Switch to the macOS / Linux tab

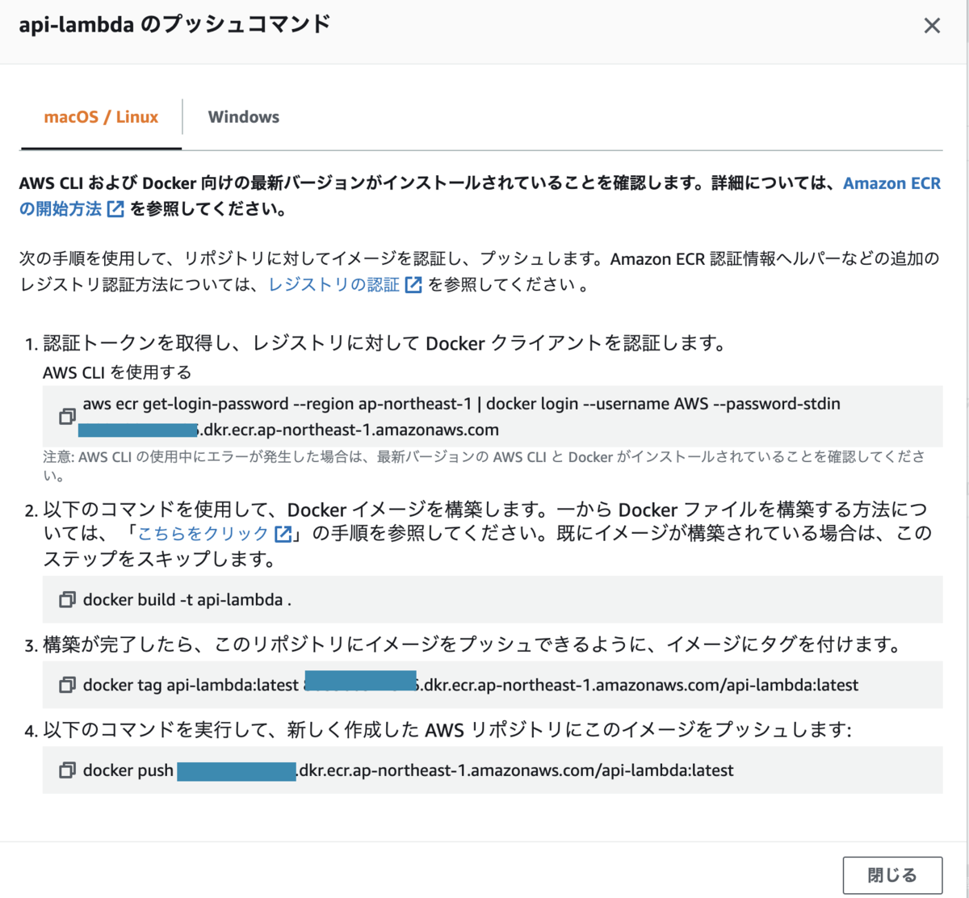[x=101, y=117]
